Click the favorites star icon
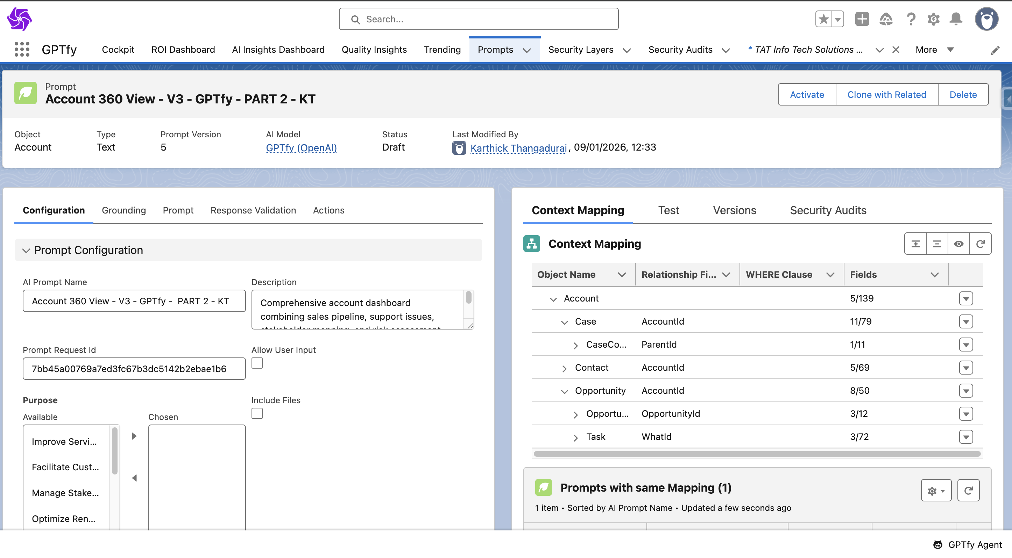 click(x=824, y=19)
